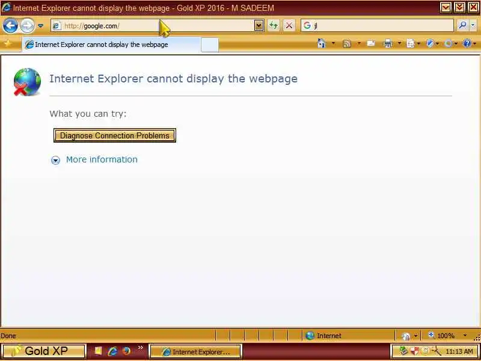Image resolution: width=481 pixels, height=361 pixels.
Task: Run search with the magnifier button
Action: point(462,25)
